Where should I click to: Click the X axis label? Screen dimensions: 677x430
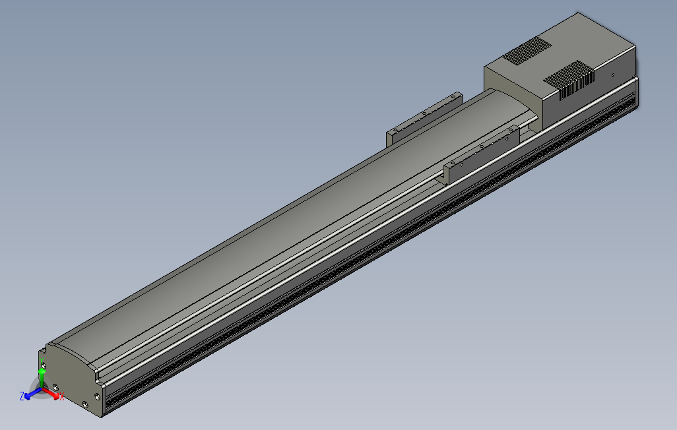[62, 395]
